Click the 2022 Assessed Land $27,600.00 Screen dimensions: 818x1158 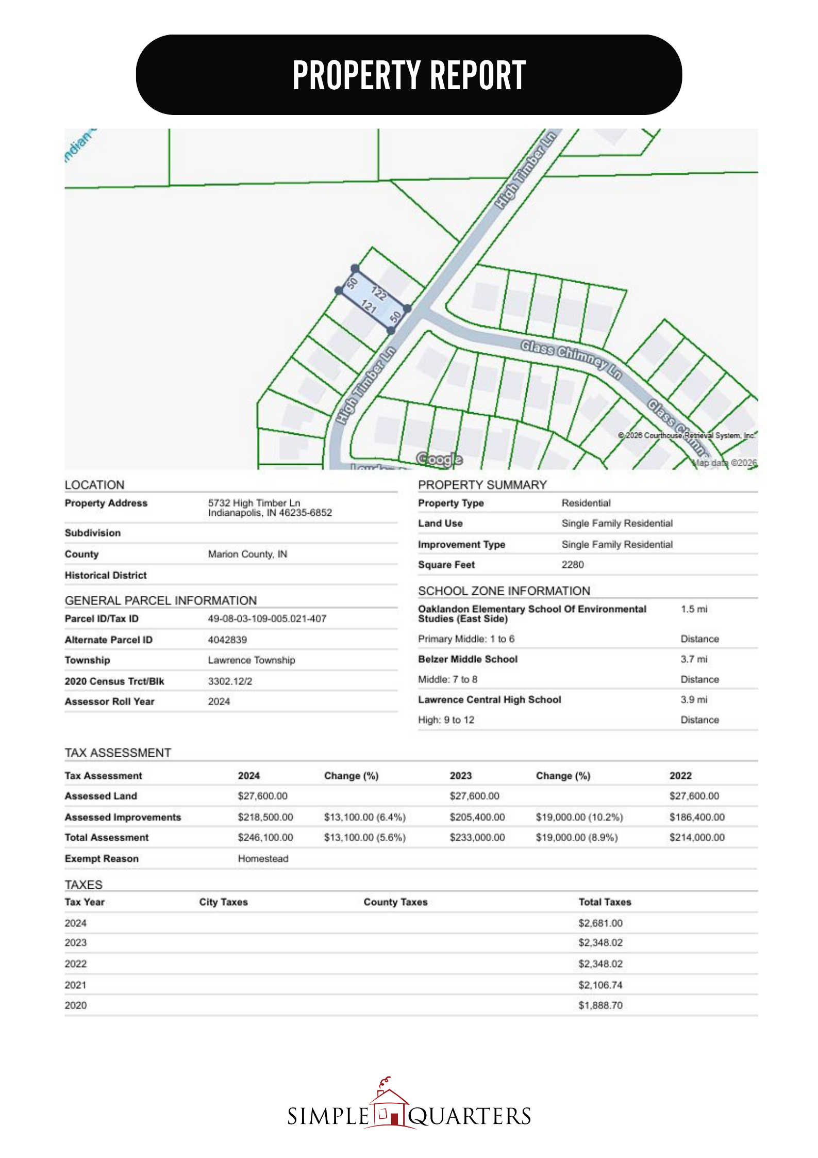(x=694, y=796)
